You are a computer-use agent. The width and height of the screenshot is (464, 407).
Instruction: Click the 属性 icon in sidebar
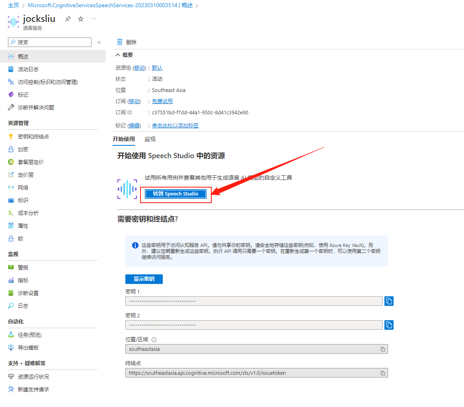click(11, 225)
